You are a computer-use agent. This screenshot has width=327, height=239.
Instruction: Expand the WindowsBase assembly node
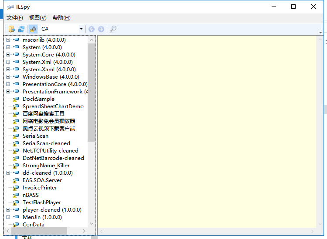coord(8,76)
